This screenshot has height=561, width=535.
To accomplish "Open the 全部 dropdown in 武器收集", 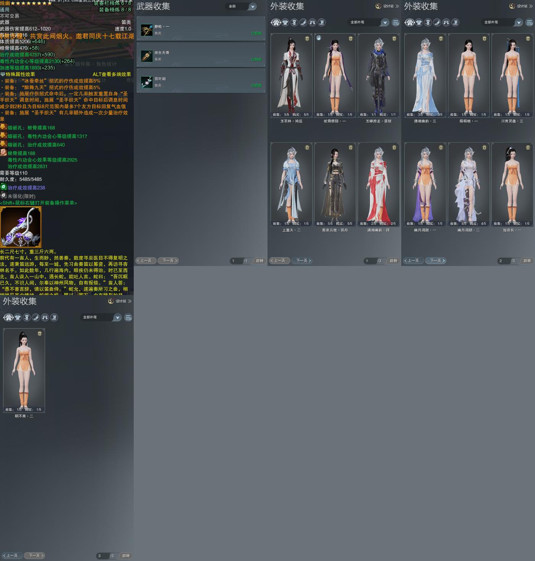I will coord(242,6).
